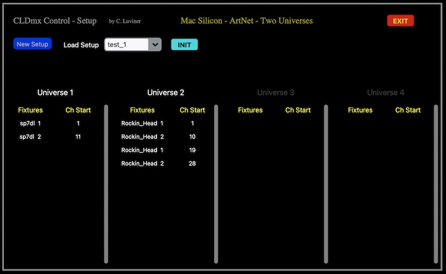Select Rockin_Head 2 starting at channel 10
Screen dimensions: 446x274
[x=142, y=137]
